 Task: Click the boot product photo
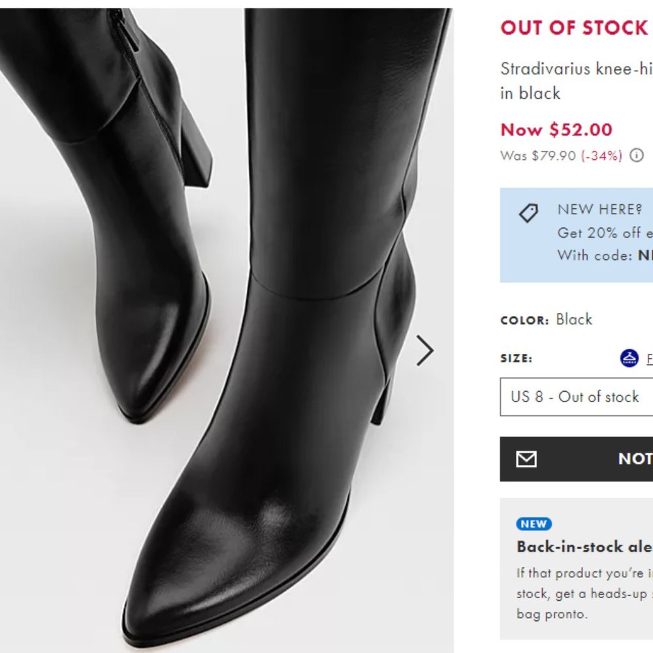pos(229,326)
